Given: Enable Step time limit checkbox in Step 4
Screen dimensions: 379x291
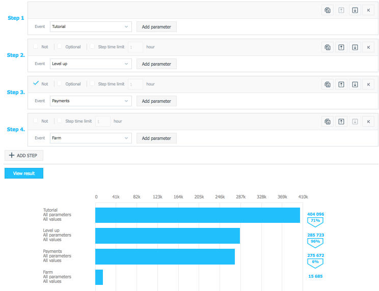Looking at the screenshot, I should pyautogui.click(x=60, y=121).
